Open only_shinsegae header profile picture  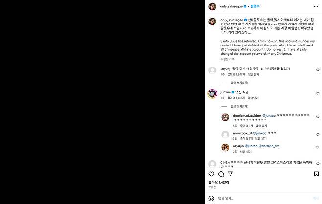tap(212, 6)
